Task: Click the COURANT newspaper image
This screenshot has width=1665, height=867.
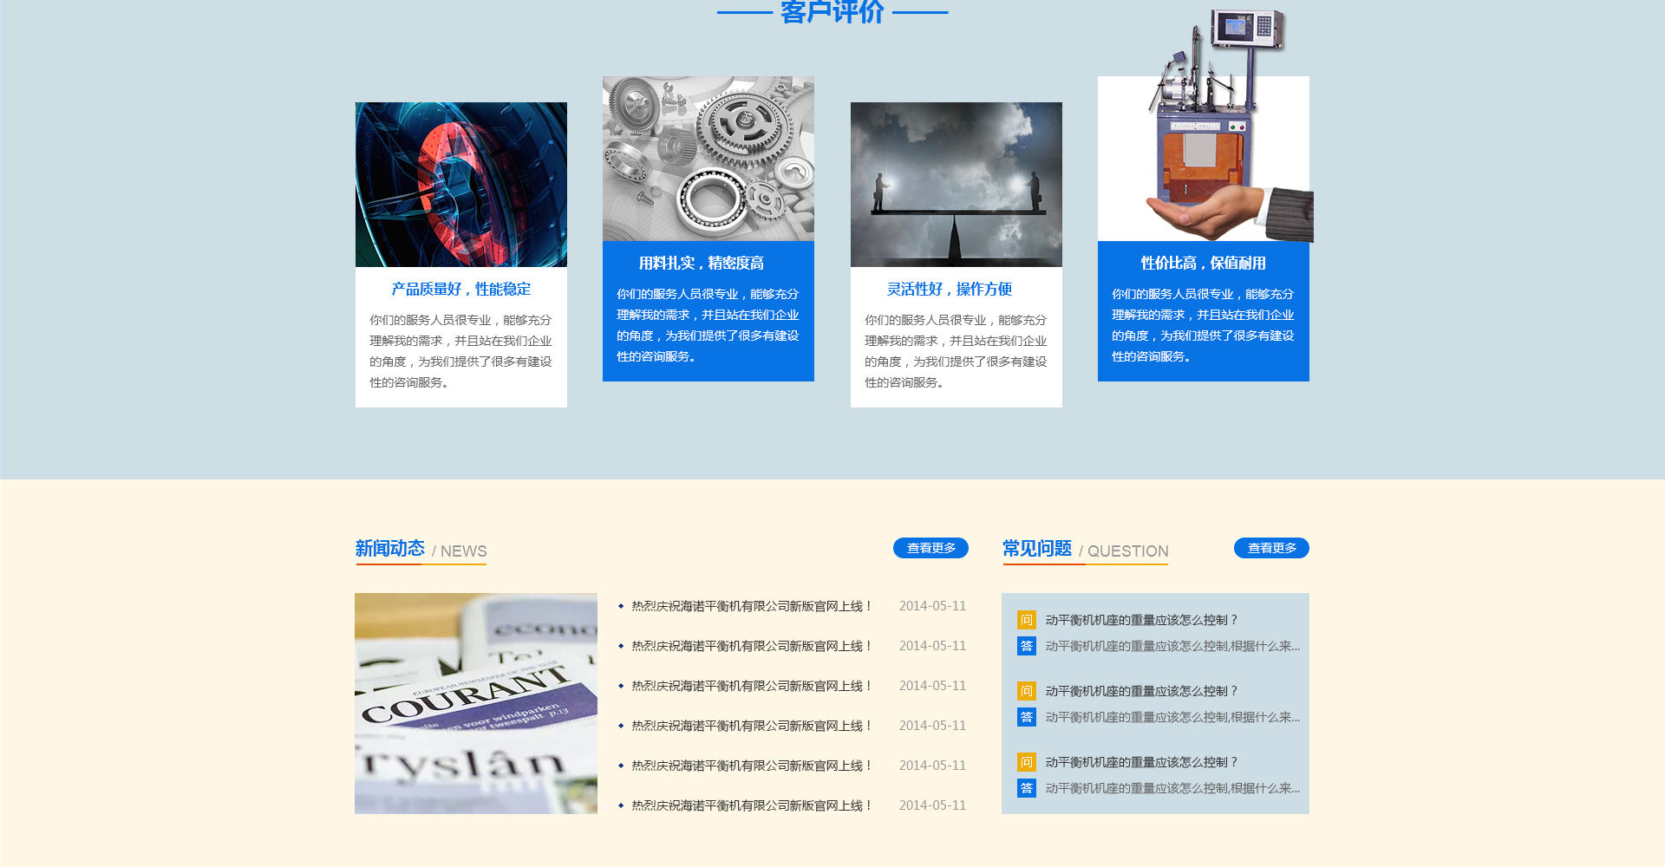Action: click(475, 703)
